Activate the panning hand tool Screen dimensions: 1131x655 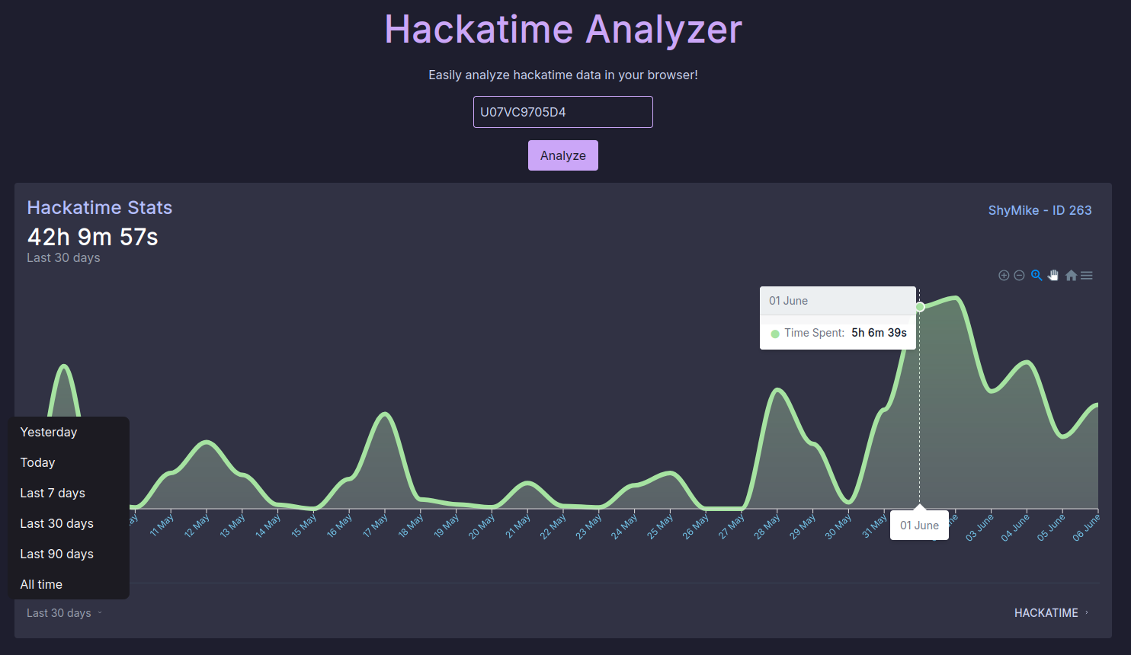[1053, 276]
